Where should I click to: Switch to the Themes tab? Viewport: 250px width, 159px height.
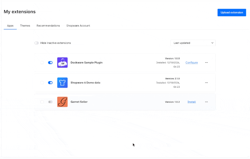[25, 26]
